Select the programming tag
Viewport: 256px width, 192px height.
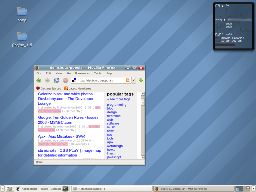[x=116, y=105]
